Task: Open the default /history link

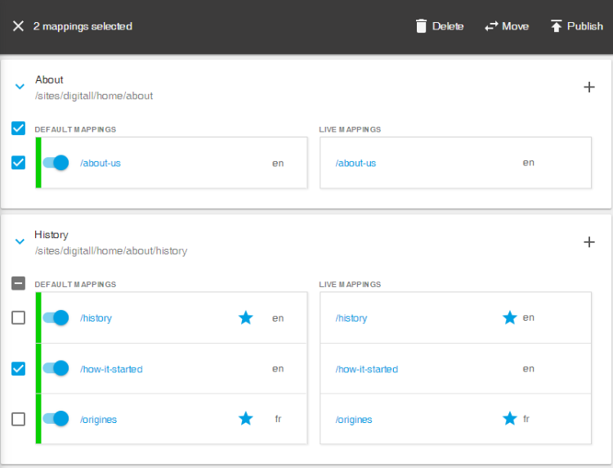Action: pos(96,318)
